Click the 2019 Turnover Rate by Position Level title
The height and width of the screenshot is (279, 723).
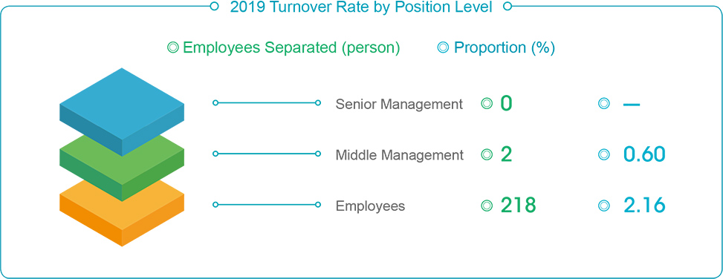pyautogui.click(x=361, y=7)
